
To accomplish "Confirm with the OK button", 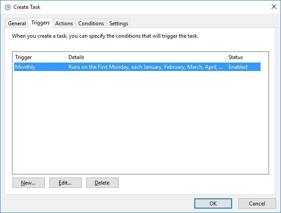I will 213,203.
